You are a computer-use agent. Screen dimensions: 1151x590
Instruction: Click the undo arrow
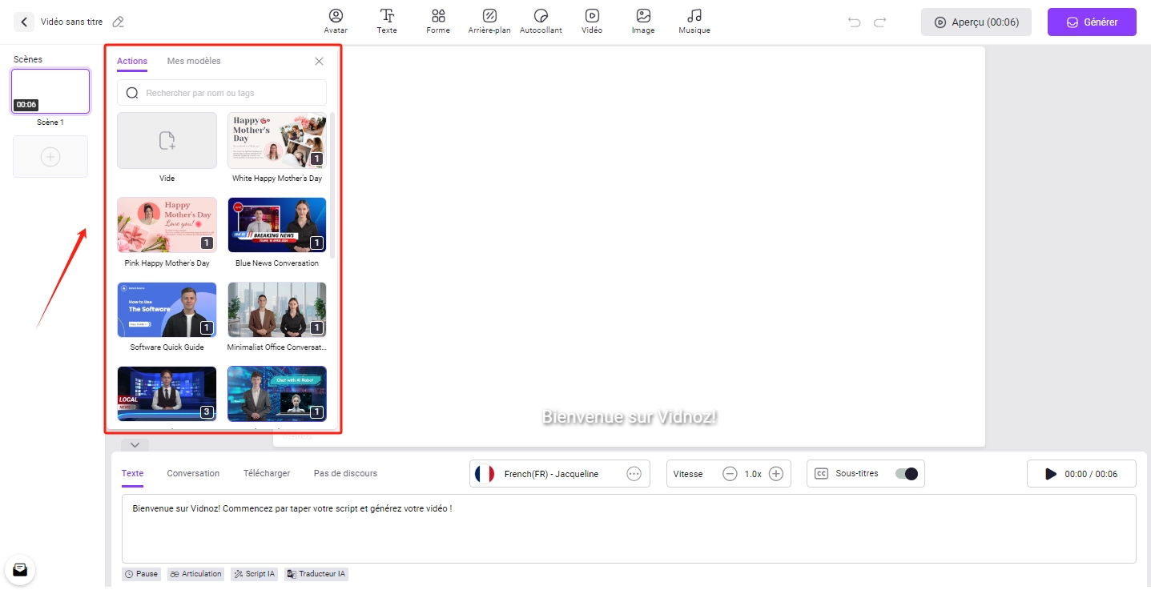(x=855, y=22)
